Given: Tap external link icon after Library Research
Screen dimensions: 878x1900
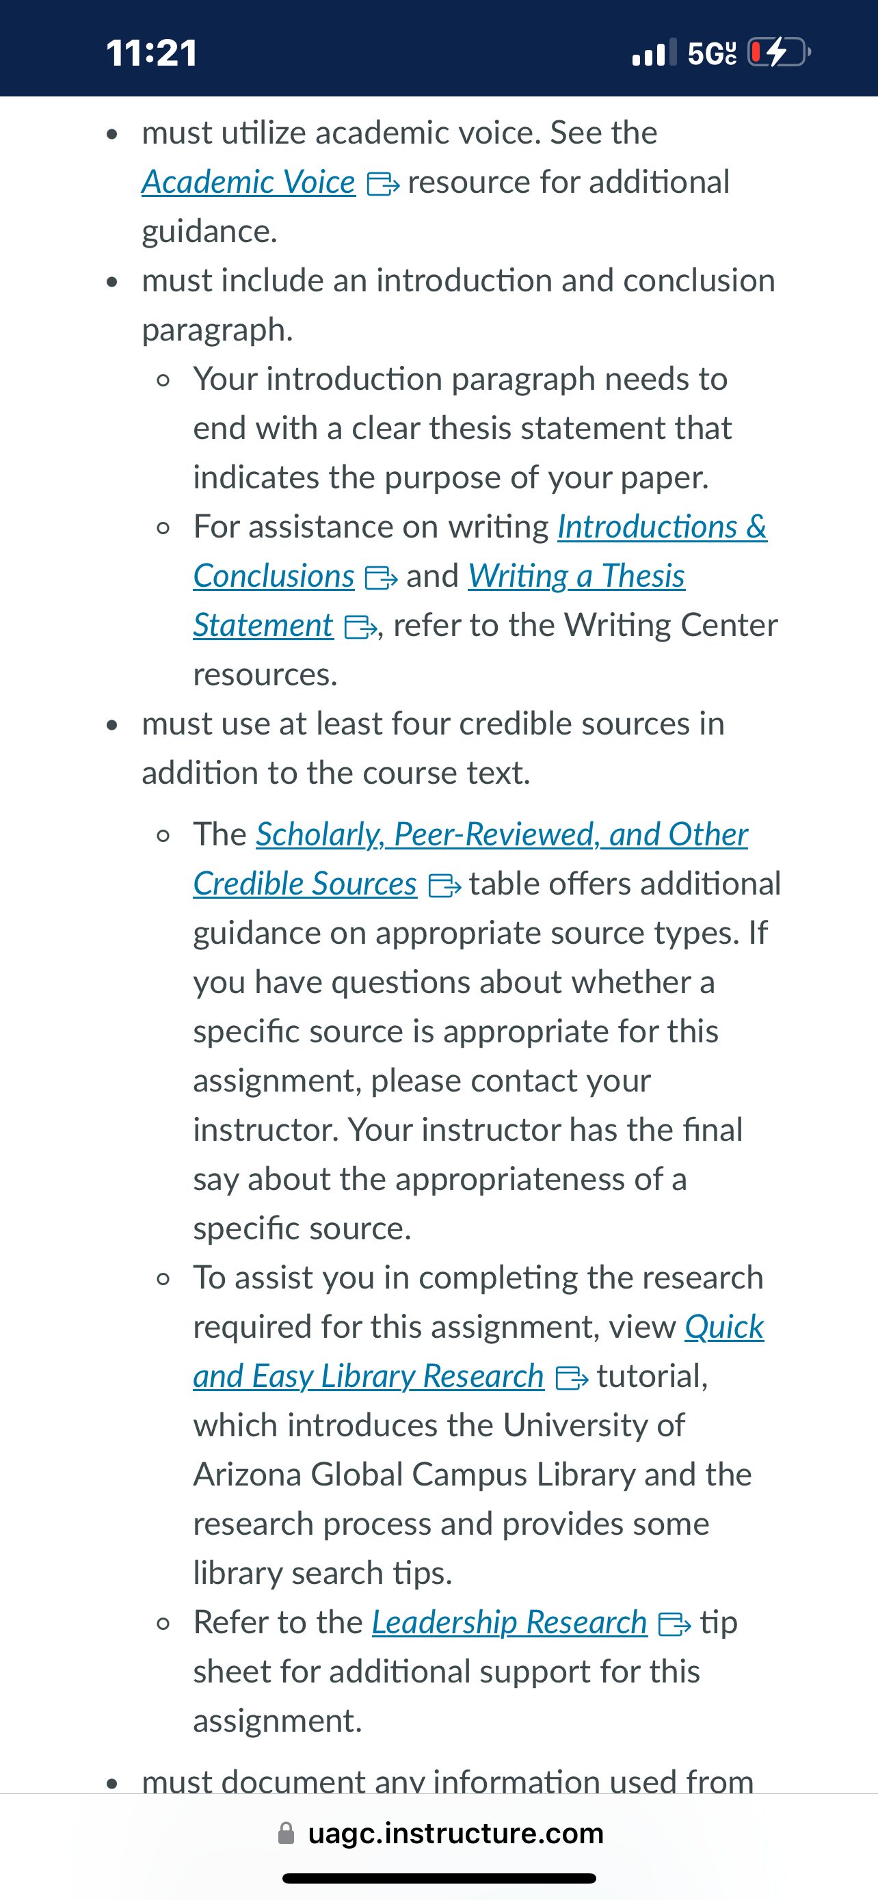Looking at the screenshot, I should (x=572, y=1377).
